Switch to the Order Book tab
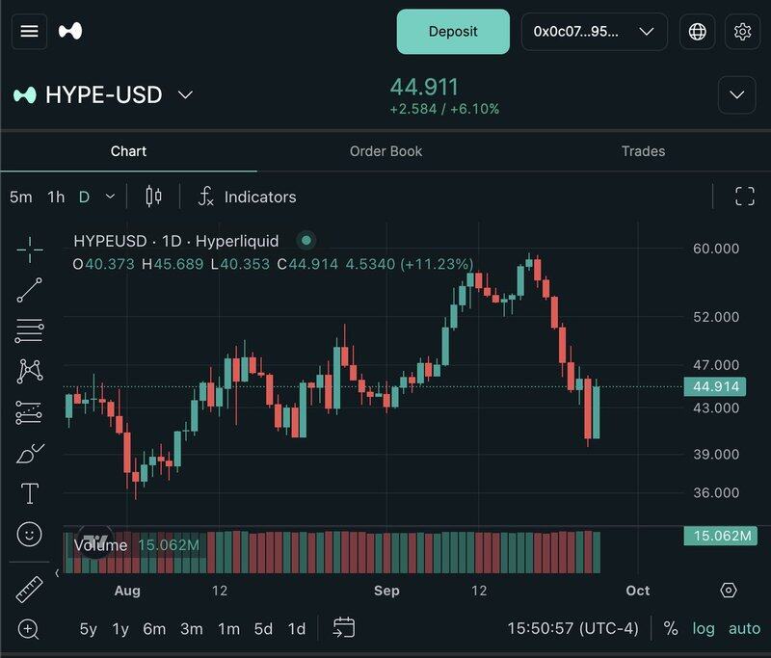 (x=385, y=151)
